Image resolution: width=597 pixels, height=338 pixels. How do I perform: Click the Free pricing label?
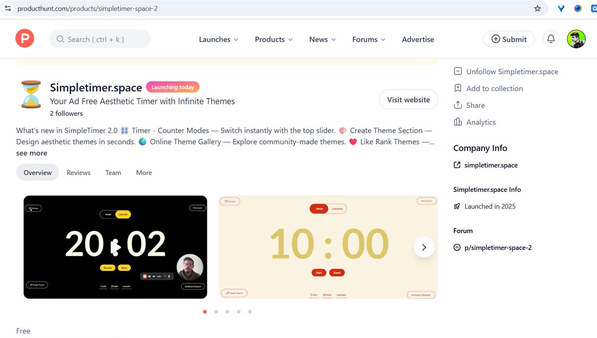click(23, 331)
